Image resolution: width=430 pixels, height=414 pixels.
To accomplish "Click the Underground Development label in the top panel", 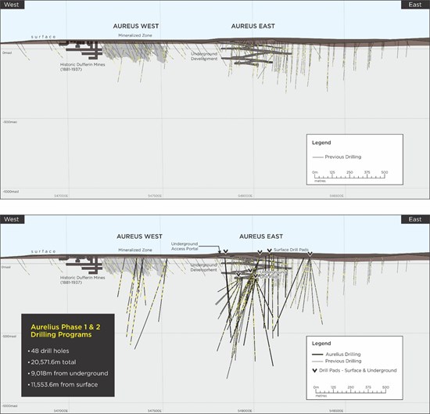I will pos(204,56).
